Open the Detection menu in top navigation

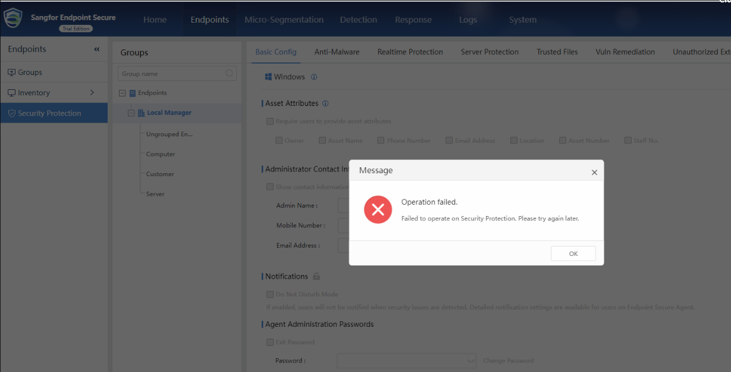coord(358,20)
